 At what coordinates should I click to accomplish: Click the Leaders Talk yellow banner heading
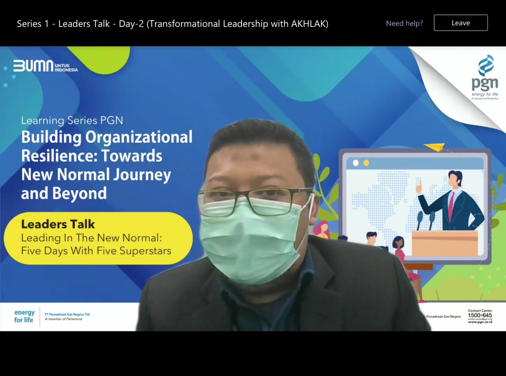[x=58, y=224]
